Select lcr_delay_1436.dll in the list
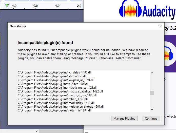This screenshot has width=176, height=133. (x=55, y=72)
